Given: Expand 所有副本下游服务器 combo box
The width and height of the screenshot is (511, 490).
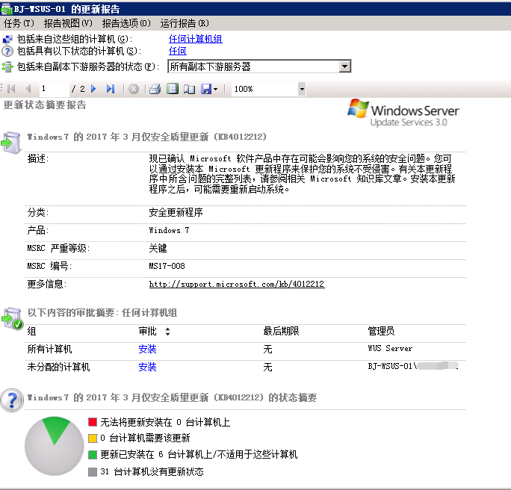Looking at the screenshot, I should click(344, 66).
